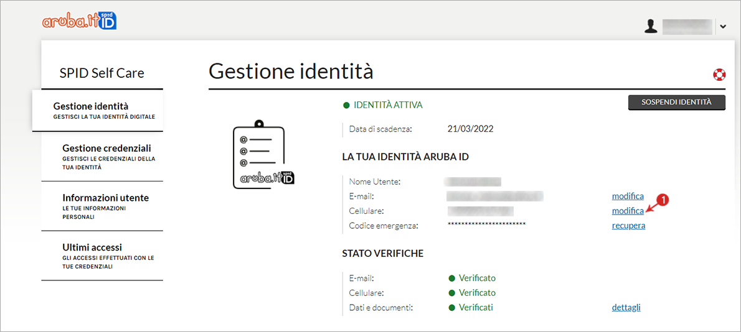Screen dimensions: 741x332
Task: Open the blurred username account menu
Action: tap(687, 27)
